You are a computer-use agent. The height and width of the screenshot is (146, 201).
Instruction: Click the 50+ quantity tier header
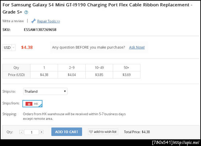pyautogui.click(x=126, y=67)
